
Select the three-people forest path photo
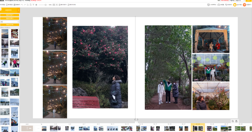click(168, 68)
